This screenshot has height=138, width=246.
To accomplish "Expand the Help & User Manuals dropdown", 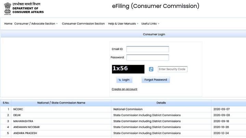I will [x=123, y=24].
